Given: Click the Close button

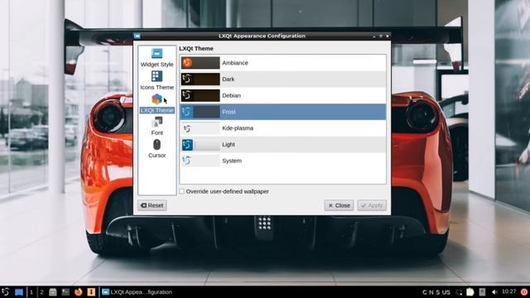Looking at the screenshot, I should click(x=339, y=205).
